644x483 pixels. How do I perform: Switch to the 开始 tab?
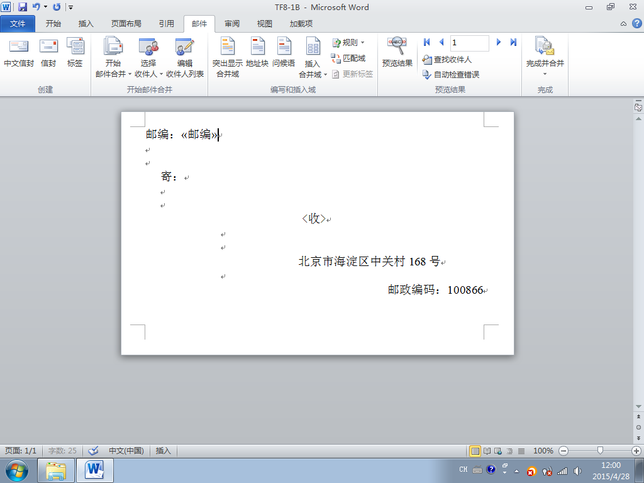pyautogui.click(x=53, y=24)
